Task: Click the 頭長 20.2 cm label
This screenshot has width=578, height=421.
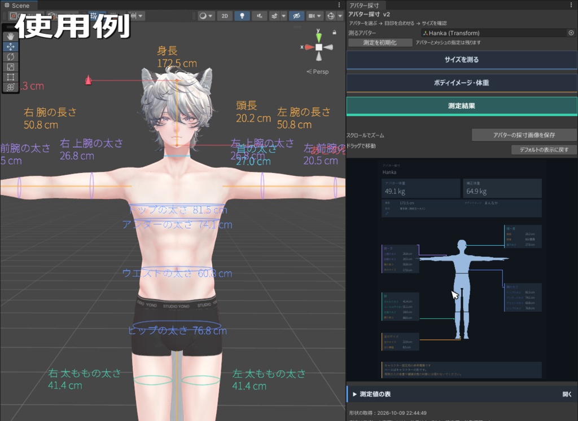Action: click(253, 112)
